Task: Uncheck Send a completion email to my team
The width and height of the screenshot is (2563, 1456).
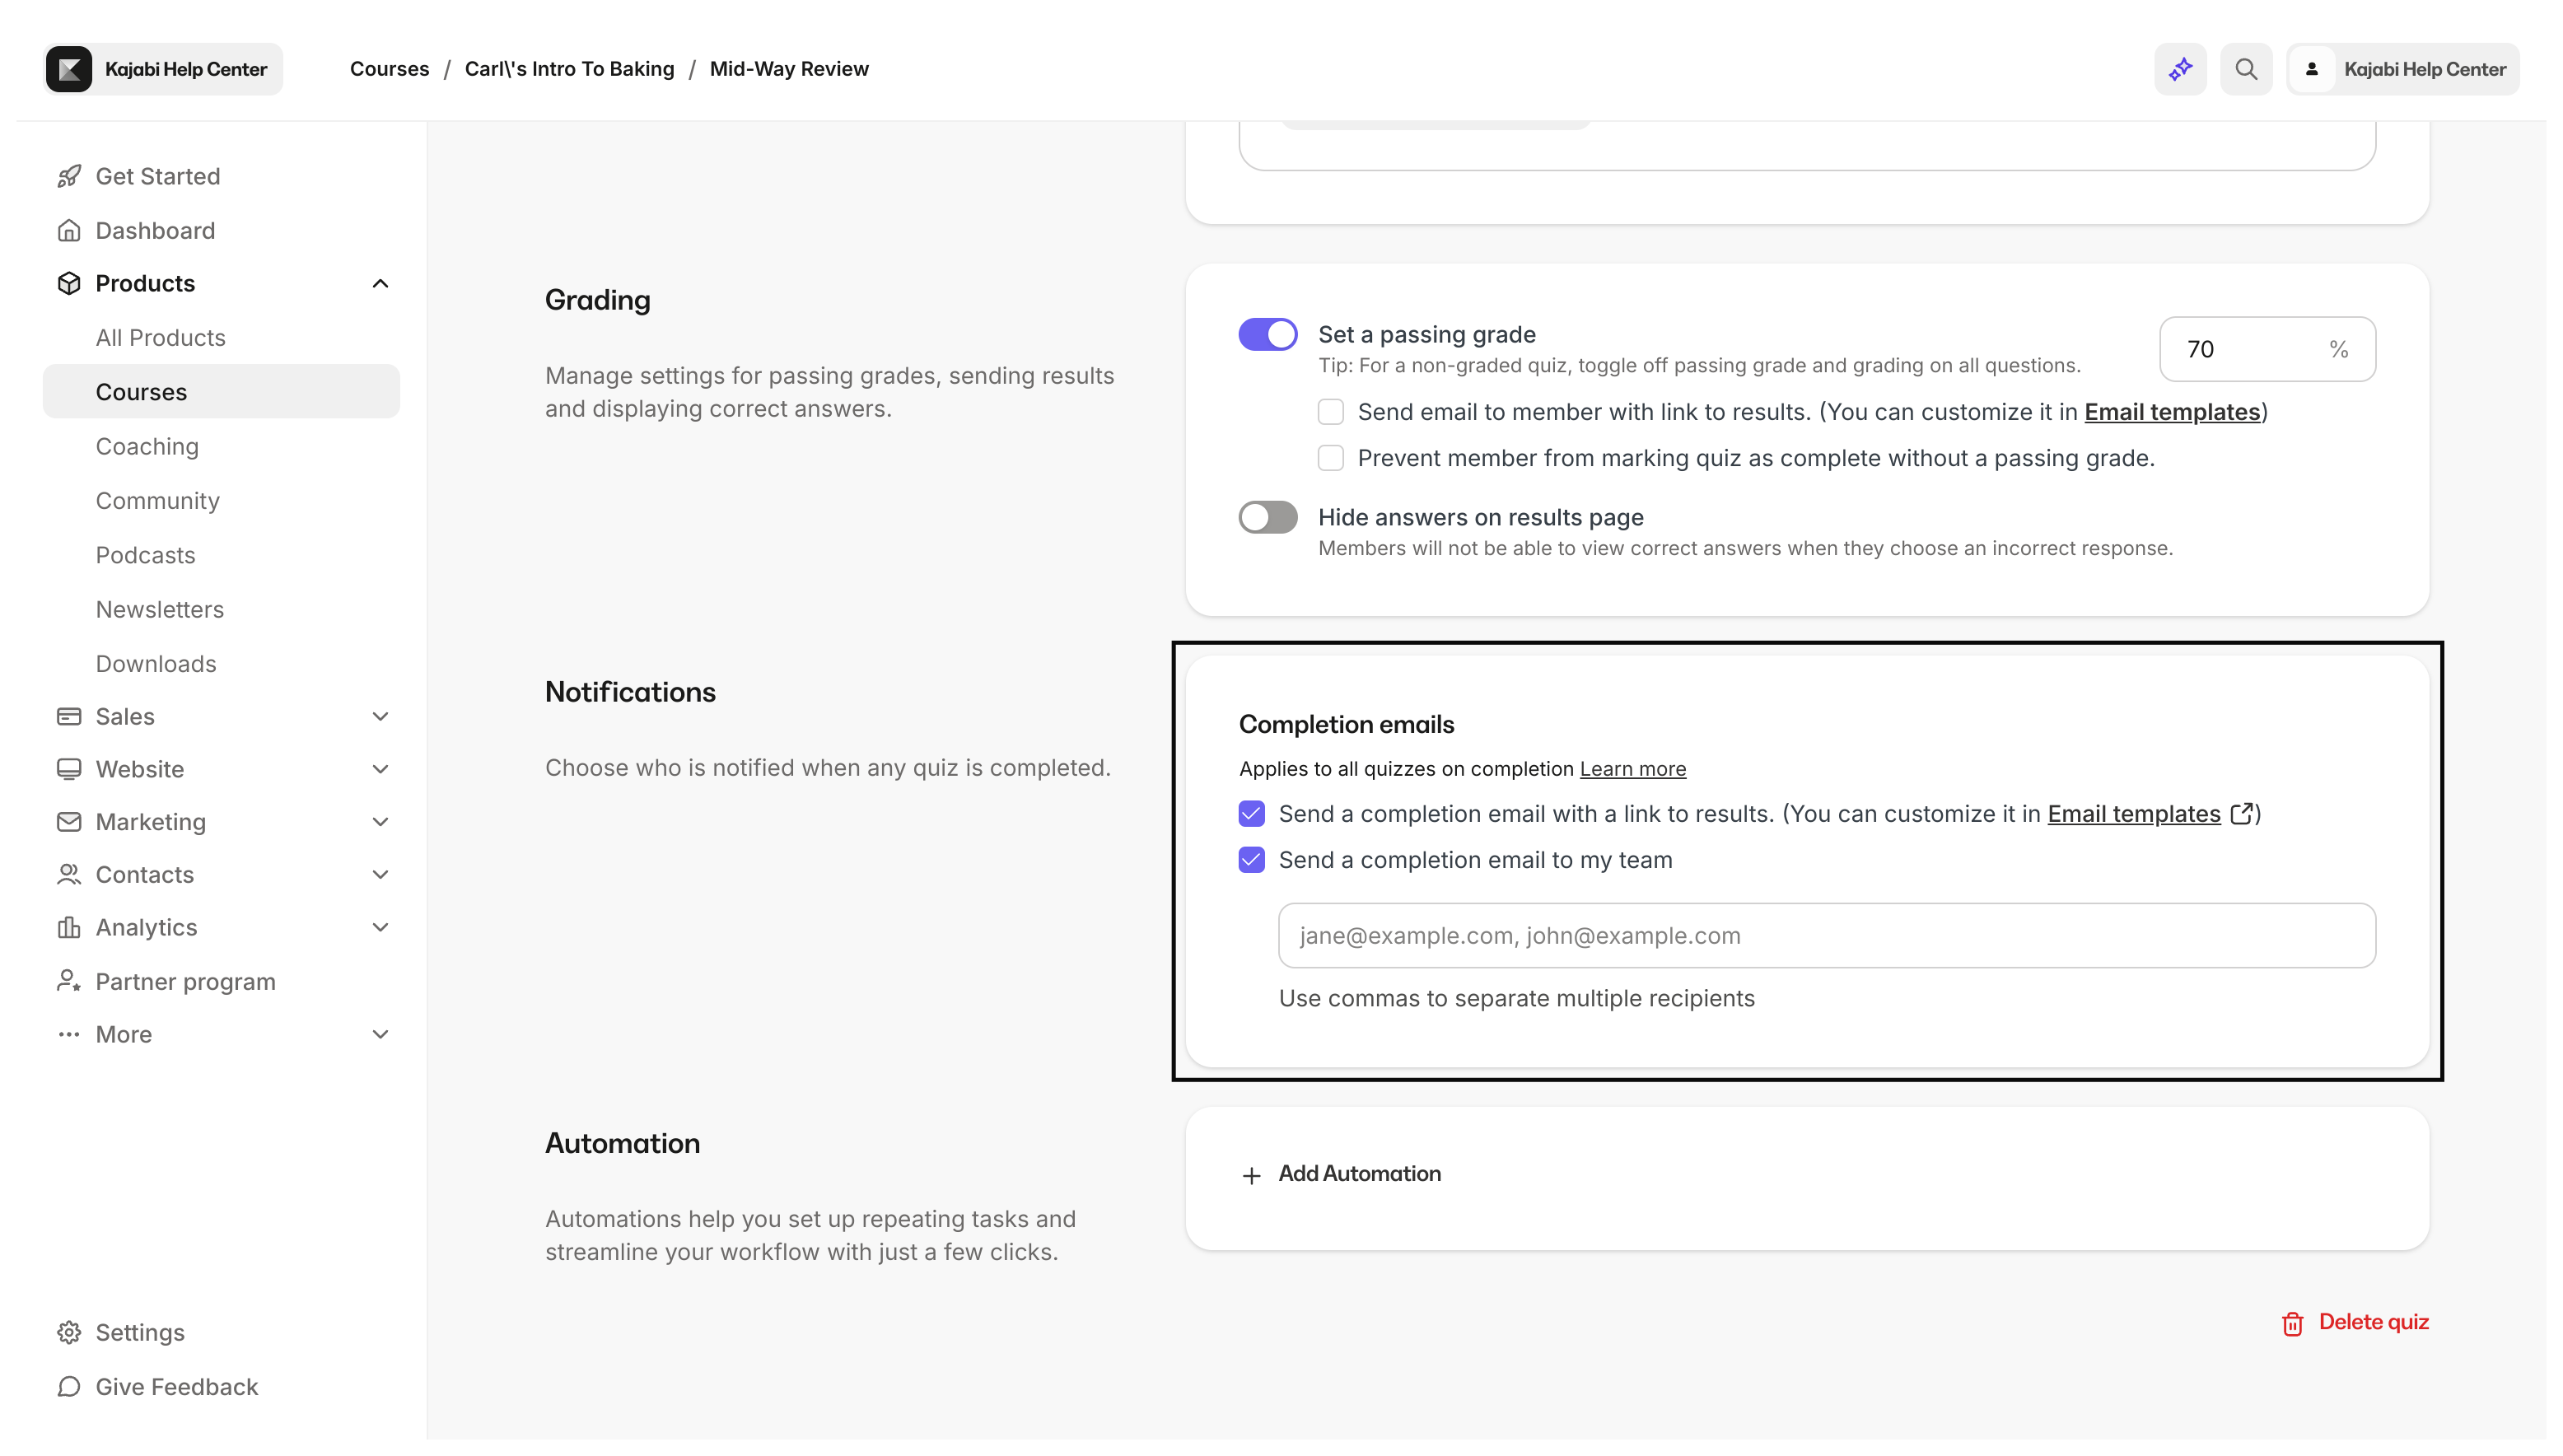Action: [x=1251, y=859]
